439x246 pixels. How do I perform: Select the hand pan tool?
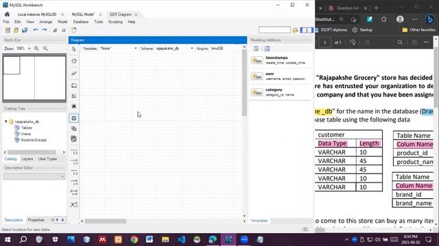[x=74, y=61]
